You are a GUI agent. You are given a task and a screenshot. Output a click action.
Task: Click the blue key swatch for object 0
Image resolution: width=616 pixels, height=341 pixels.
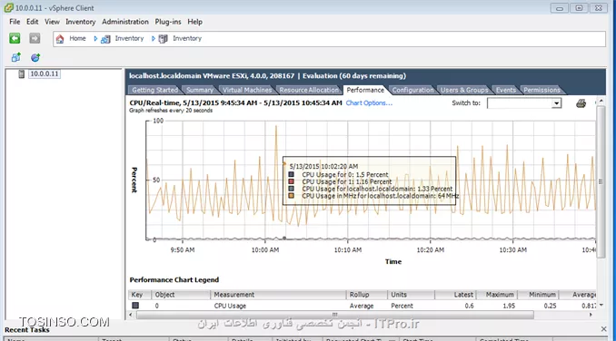[x=135, y=306]
